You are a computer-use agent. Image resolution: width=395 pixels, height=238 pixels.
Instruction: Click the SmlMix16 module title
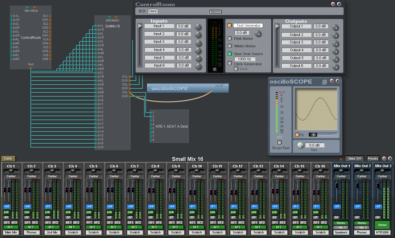(113, 26)
